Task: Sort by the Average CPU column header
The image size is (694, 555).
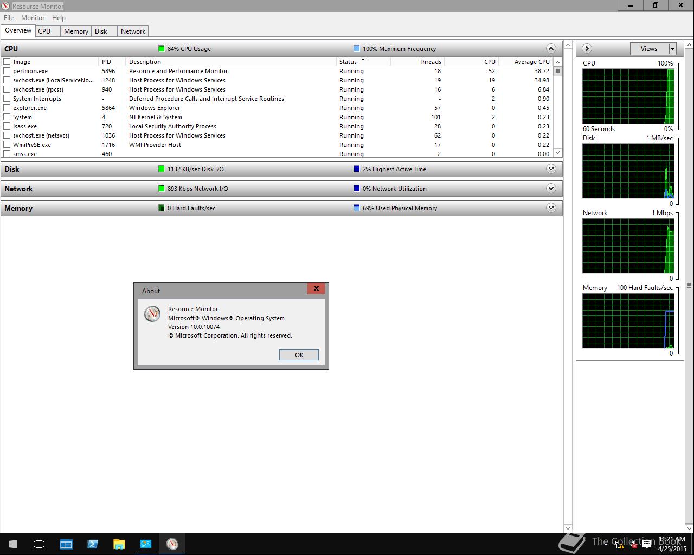Action: point(525,62)
